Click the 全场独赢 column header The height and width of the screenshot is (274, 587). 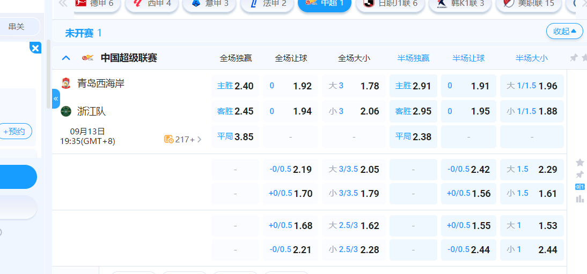(x=236, y=58)
